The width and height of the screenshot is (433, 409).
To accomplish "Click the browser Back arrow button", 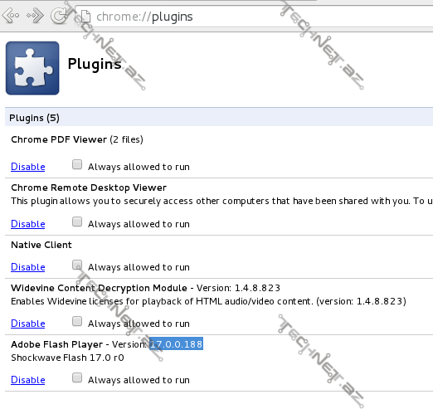I will pyautogui.click(x=11, y=15).
